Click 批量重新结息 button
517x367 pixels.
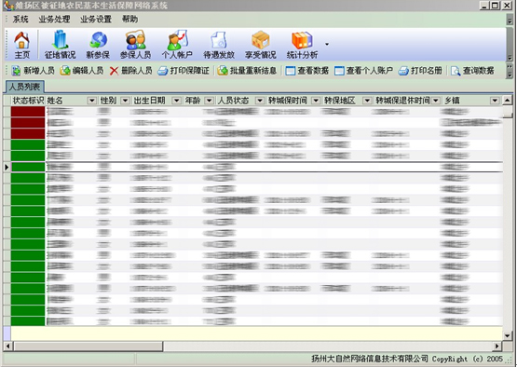pyautogui.click(x=247, y=70)
